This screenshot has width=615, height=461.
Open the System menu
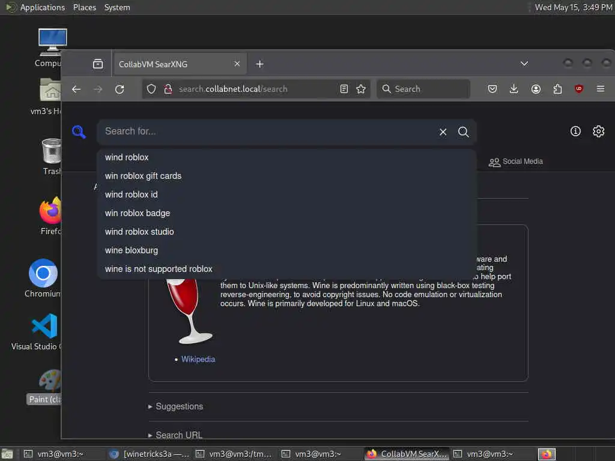[117, 7]
